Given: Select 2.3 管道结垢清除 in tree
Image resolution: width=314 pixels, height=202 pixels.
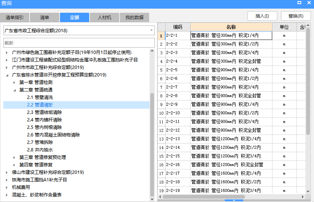Looking at the screenshot, I should click(45, 112).
